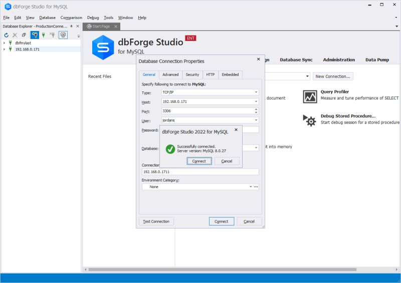Increase the Port value with up arrow

(256, 109)
